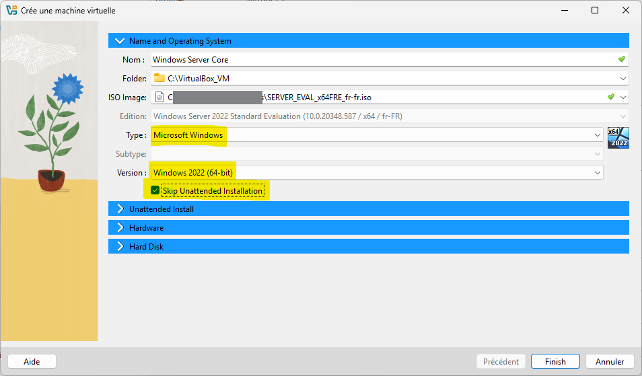
Task: Click the Aide button
Action: (32, 361)
